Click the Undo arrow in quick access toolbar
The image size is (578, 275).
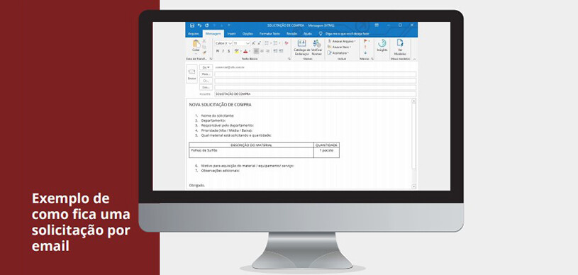[x=199, y=26]
